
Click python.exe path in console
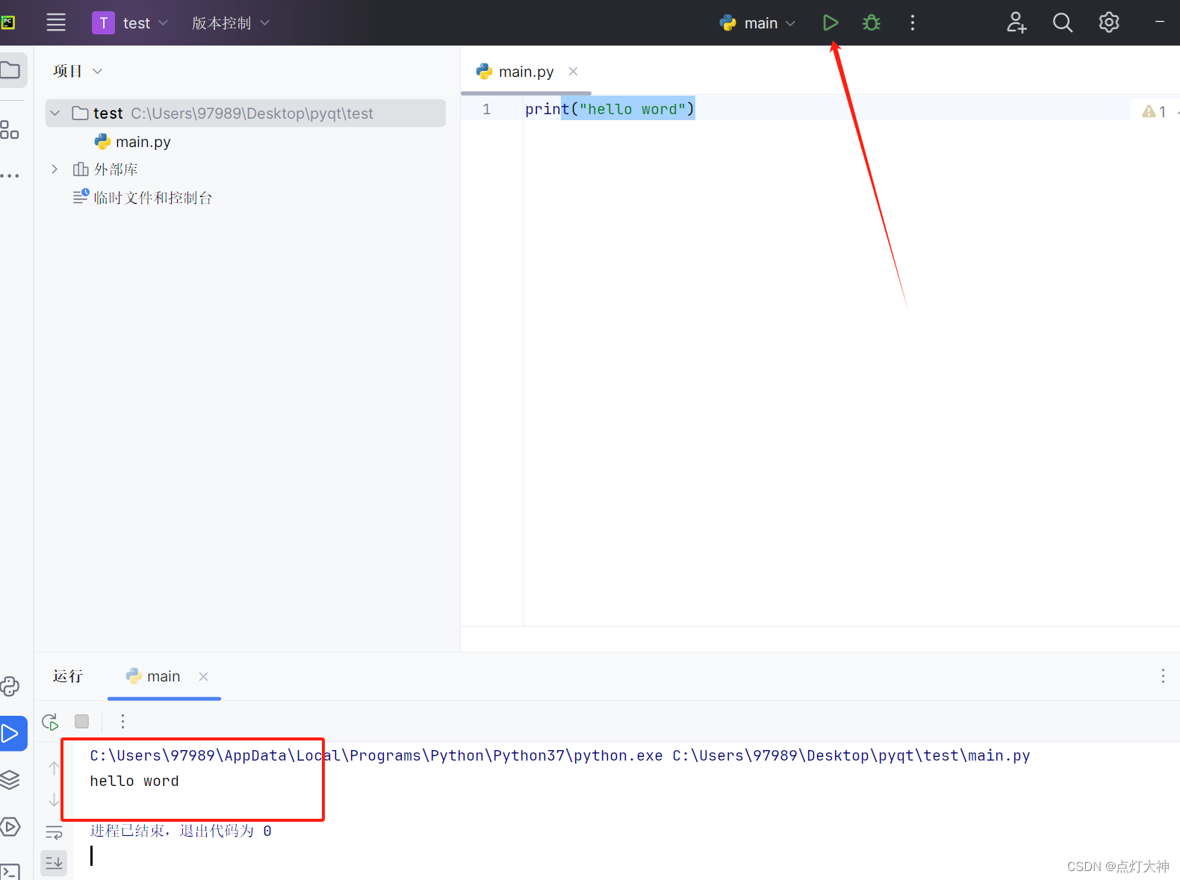tap(376, 755)
